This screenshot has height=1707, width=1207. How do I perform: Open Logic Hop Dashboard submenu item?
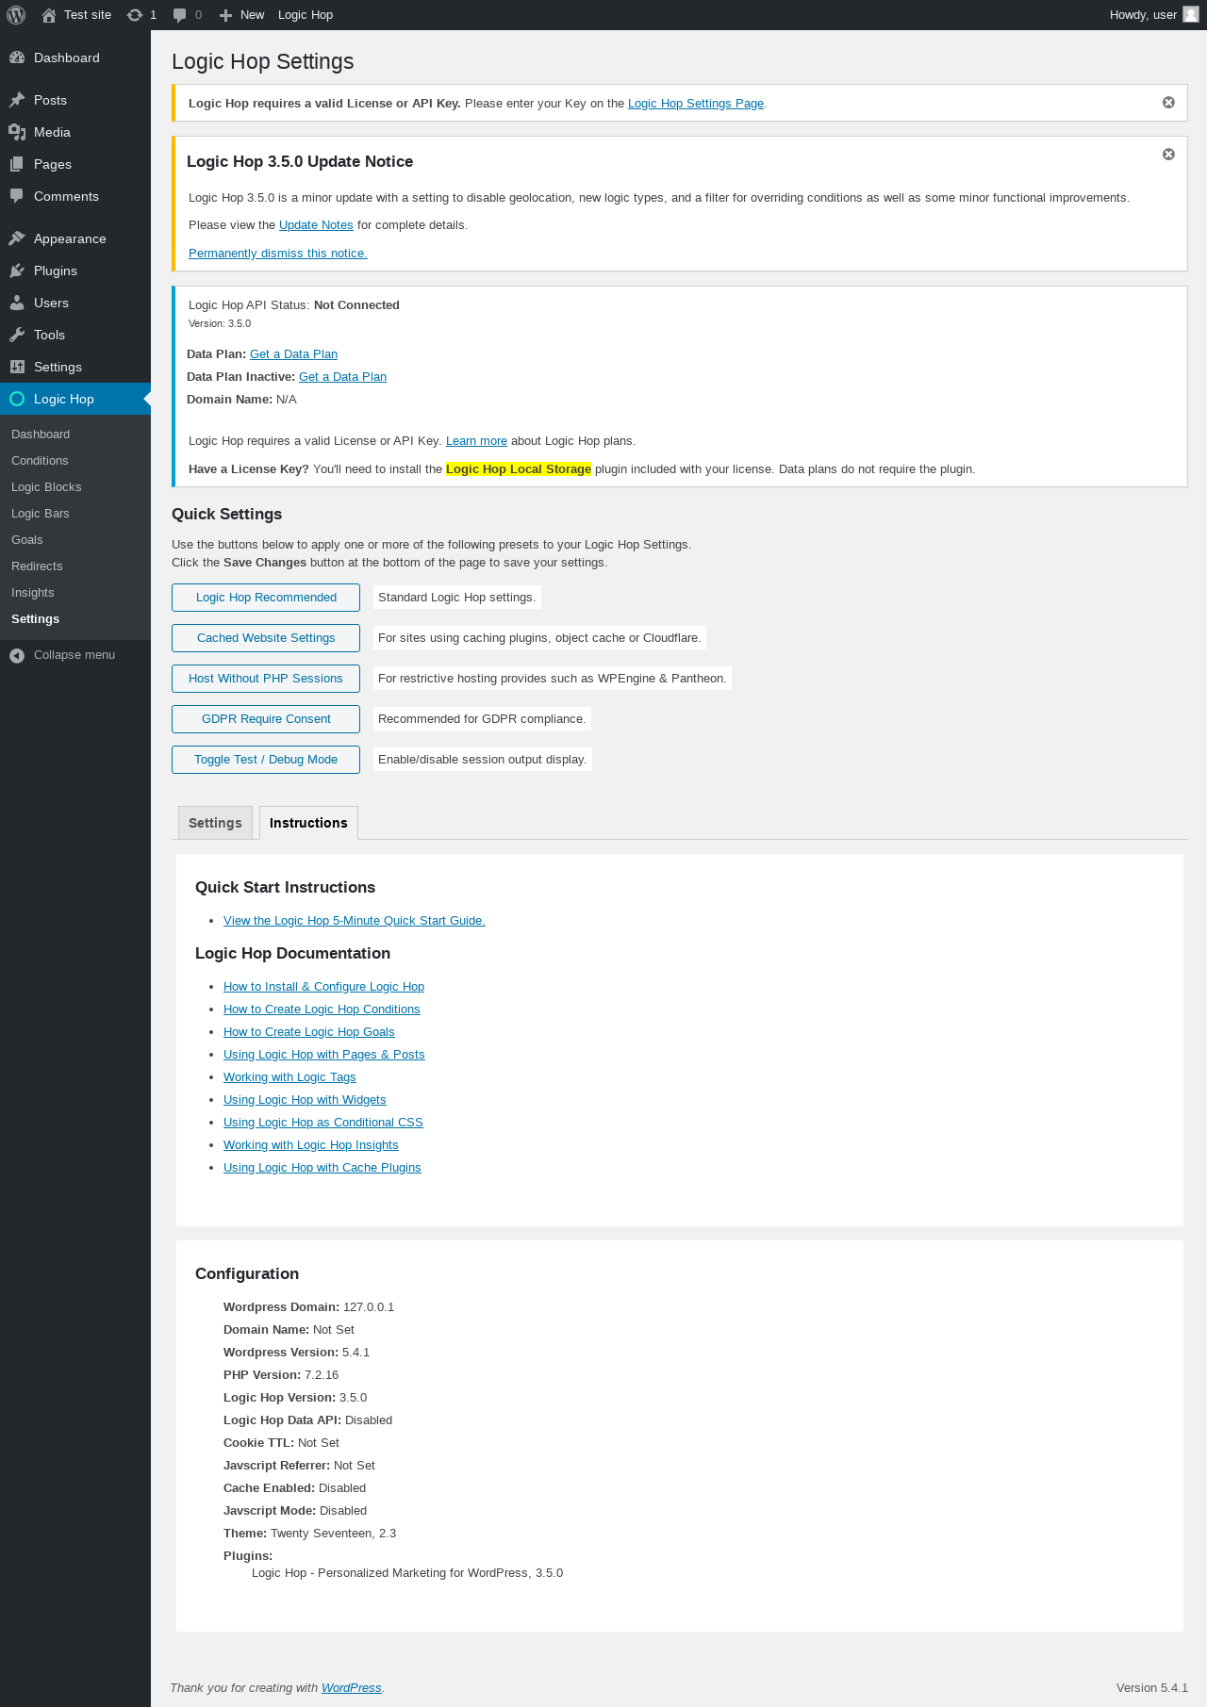pyautogui.click(x=41, y=435)
